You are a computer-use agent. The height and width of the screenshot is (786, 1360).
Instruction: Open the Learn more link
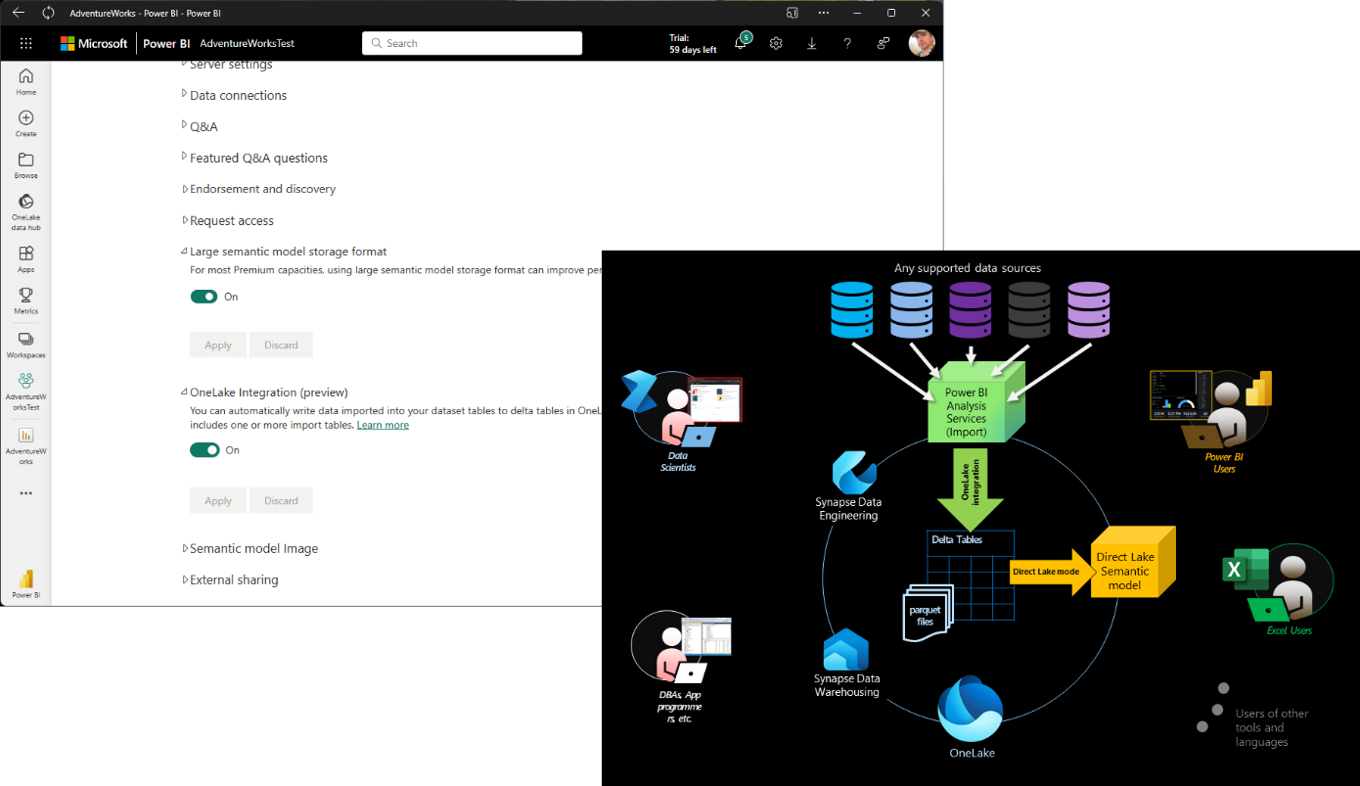(383, 425)
